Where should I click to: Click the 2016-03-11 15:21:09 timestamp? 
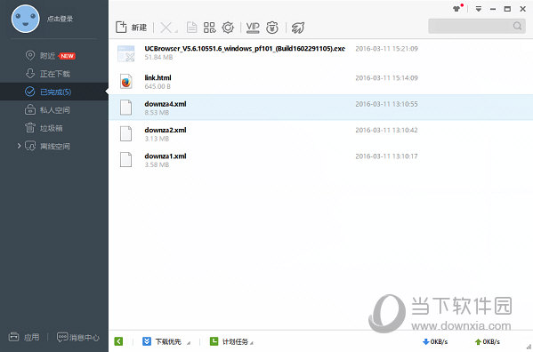point(386,49)
